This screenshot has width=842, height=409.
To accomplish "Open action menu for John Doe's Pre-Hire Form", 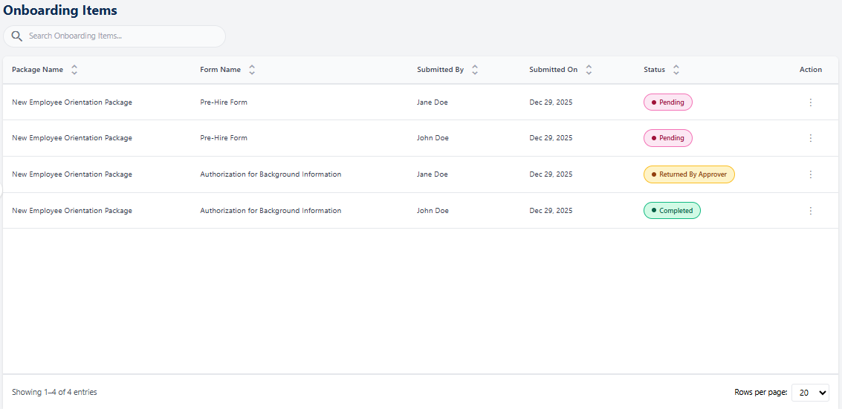I will 811,138.
